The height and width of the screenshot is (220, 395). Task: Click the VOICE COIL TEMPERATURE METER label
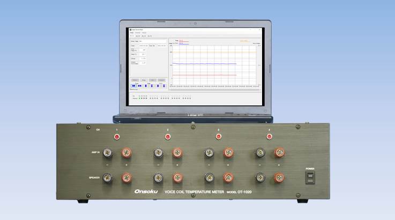pos(194,192)
